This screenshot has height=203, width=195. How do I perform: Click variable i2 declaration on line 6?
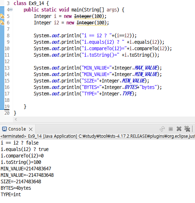pyautogui.click(x=56, y=23)
